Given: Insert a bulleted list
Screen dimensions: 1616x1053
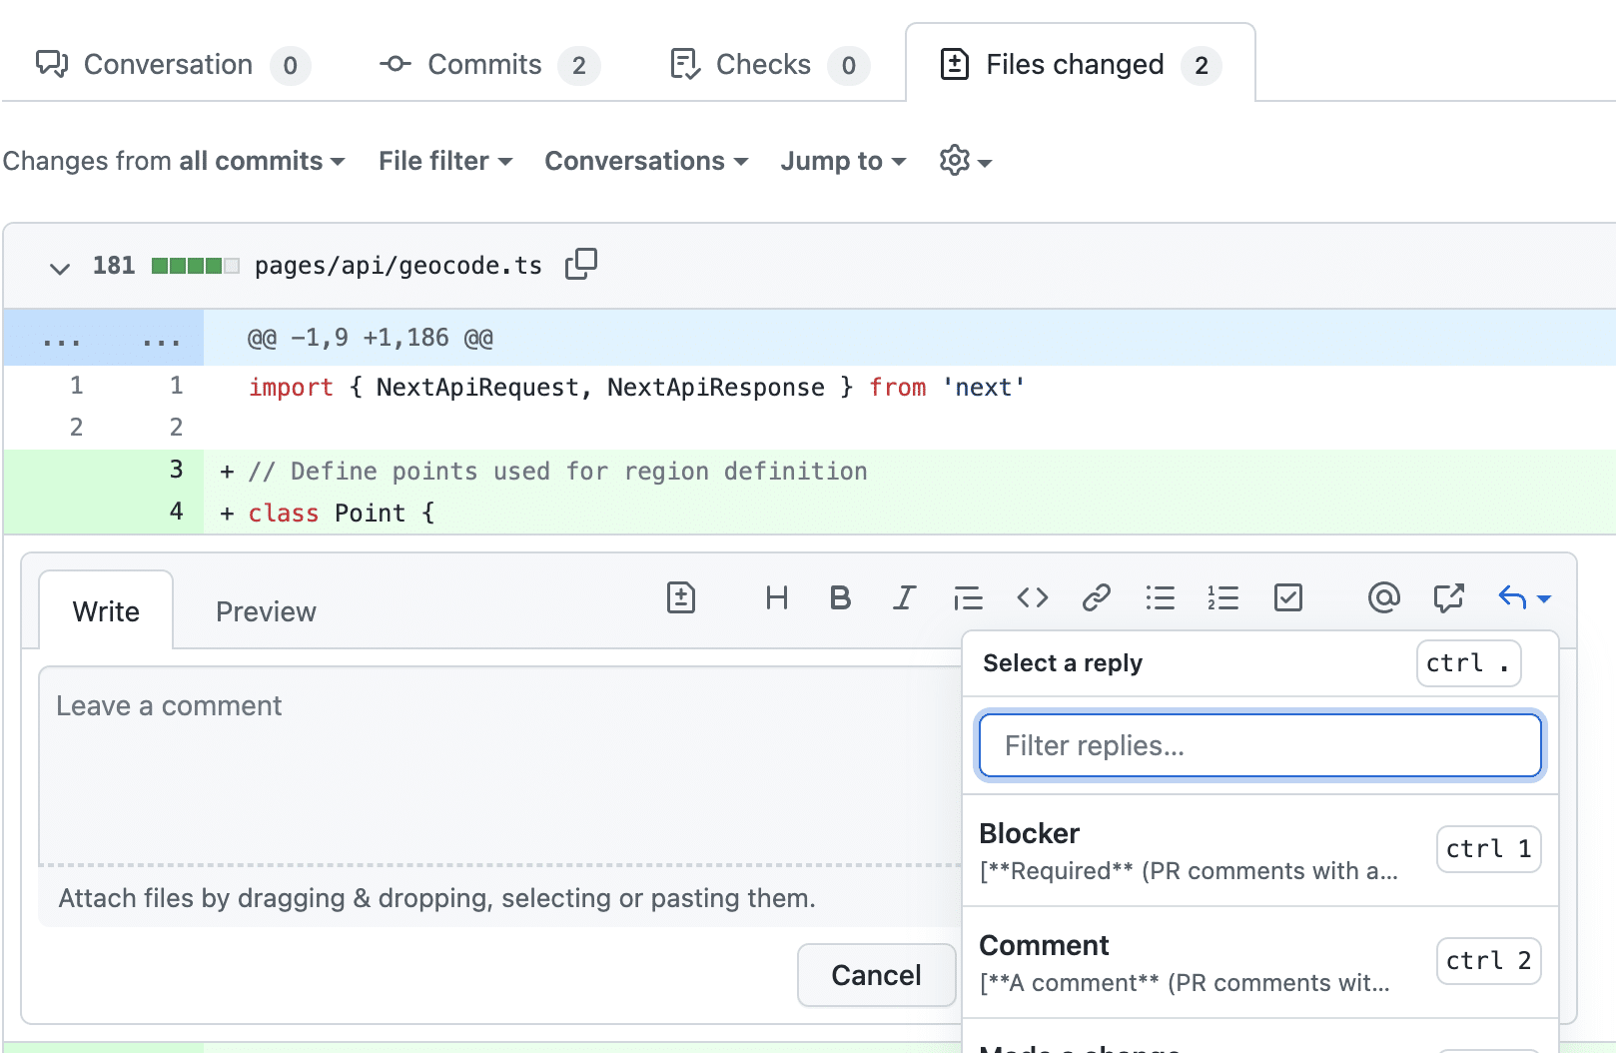Looking at the screenshot, I should [x=1161, y=597].
